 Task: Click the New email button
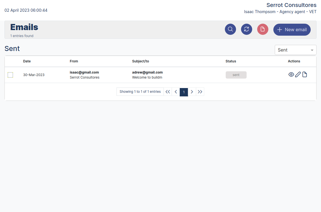point(292,30)
